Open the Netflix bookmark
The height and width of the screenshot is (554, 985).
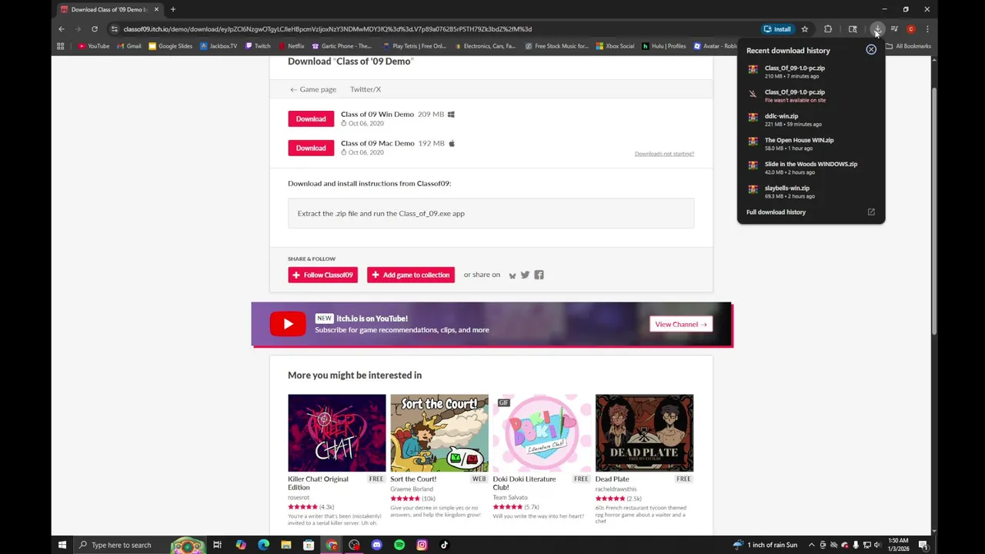(291, 46)
